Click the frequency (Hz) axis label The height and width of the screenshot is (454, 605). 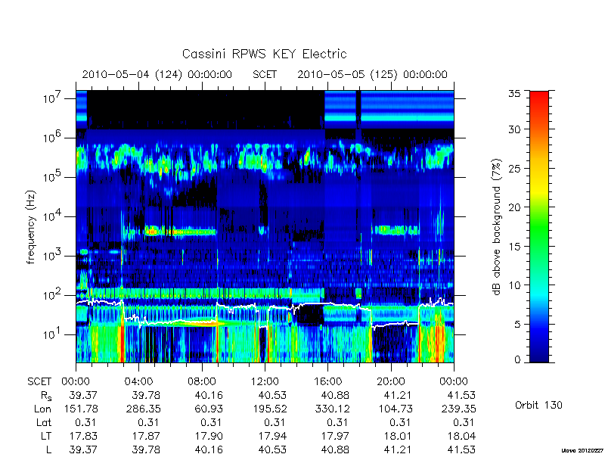coord(31,227)
